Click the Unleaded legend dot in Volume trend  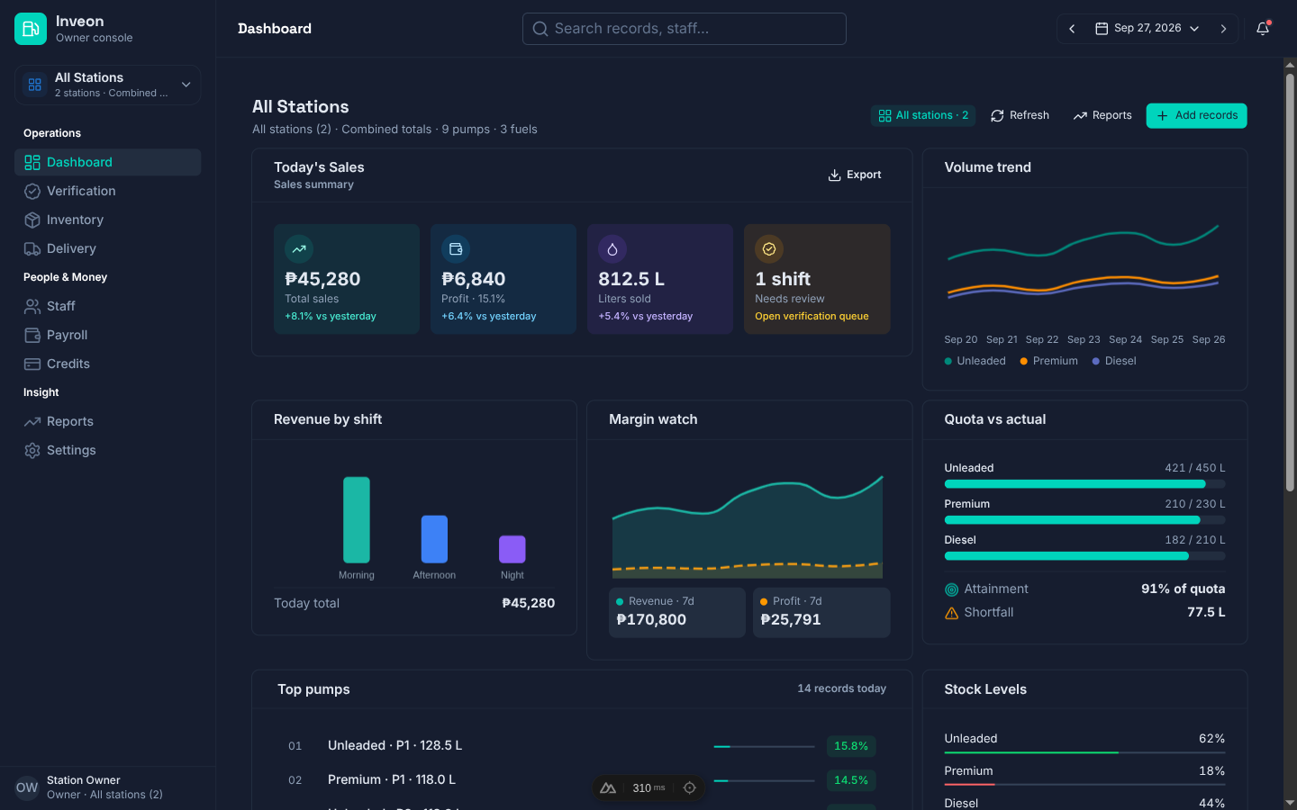tap(948, 361)
